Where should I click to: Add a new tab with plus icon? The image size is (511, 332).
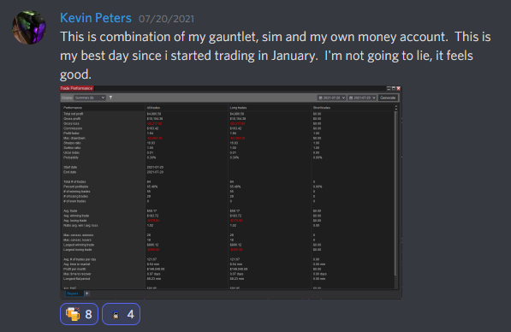point(87,293)
